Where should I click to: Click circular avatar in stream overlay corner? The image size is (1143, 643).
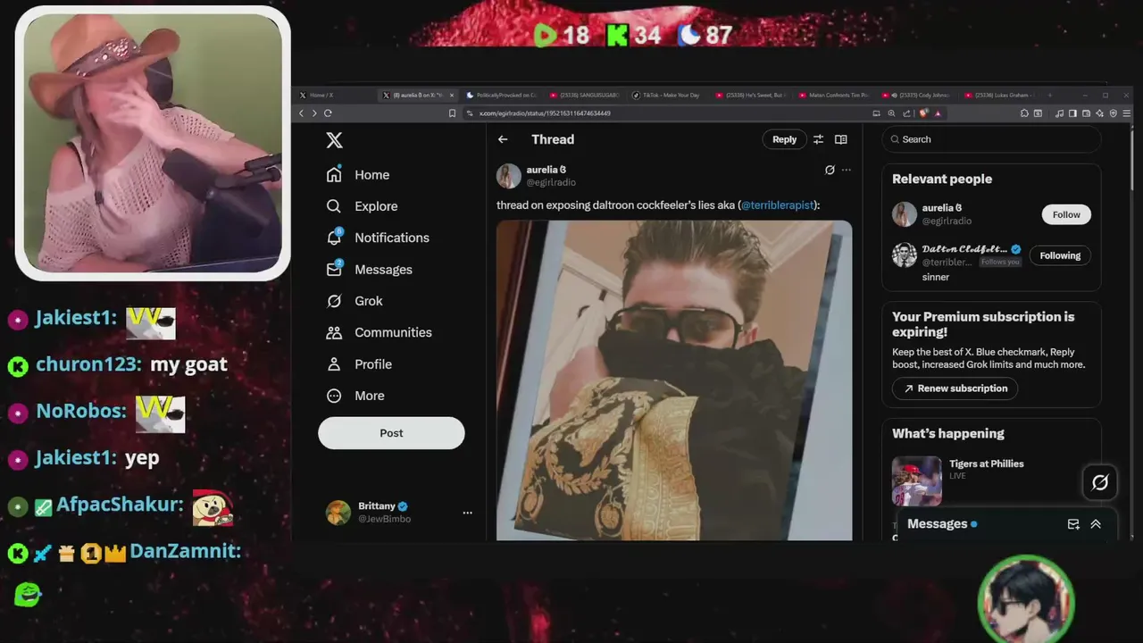pos(1025,600)
